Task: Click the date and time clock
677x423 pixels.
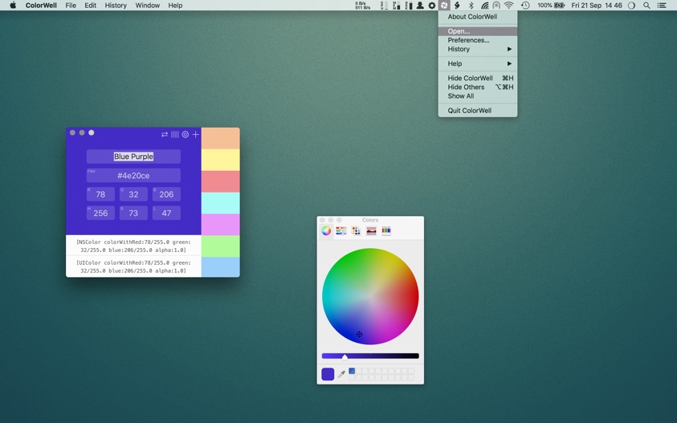Action: (x=597, y=5)
